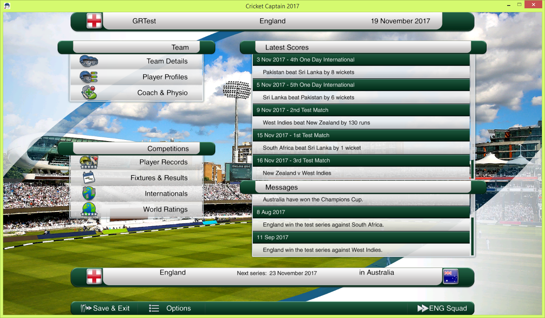The height and width of the screenshot is (318, 545).
Task: Select South Africa beat Sri Lanka result
Action: click(361, 148)
